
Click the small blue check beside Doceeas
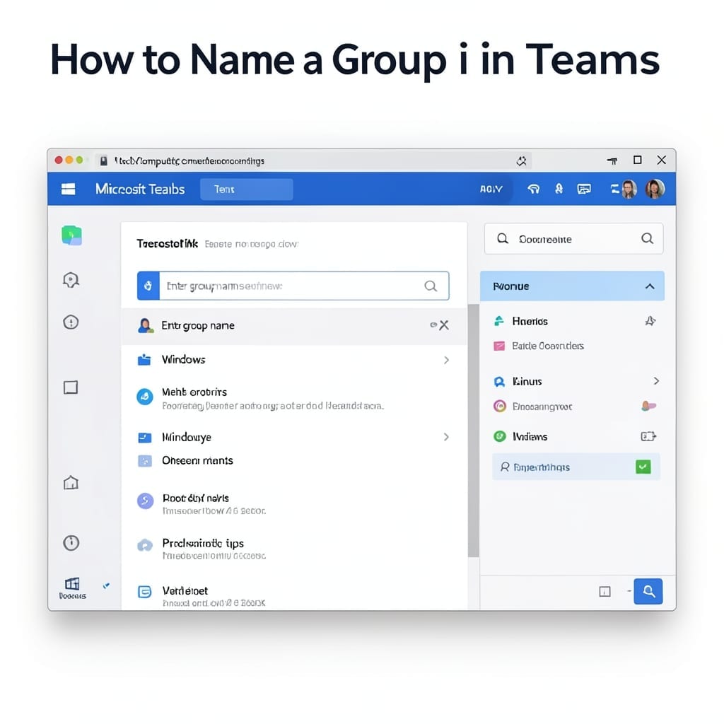106,585
